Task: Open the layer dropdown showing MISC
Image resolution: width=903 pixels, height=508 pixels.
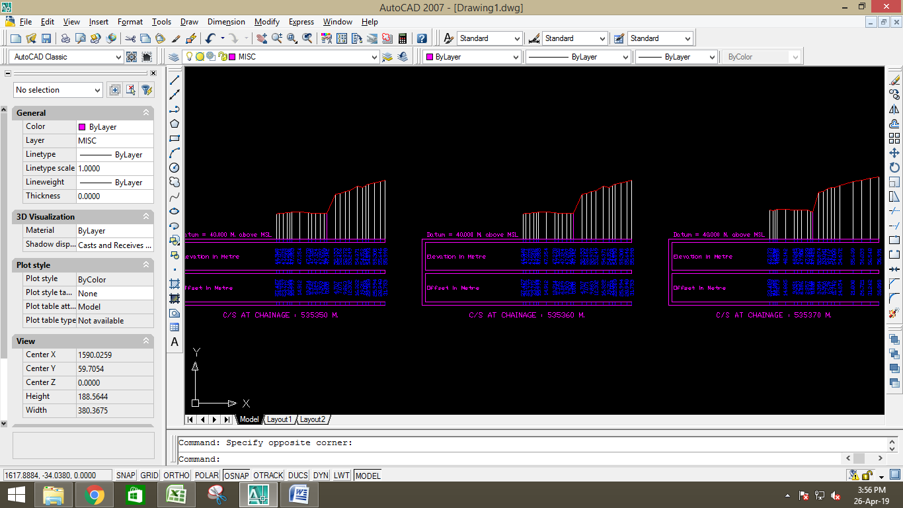Action: coord(374,57)
